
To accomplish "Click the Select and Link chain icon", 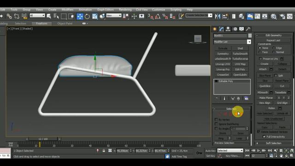I will tap(9, 17).
